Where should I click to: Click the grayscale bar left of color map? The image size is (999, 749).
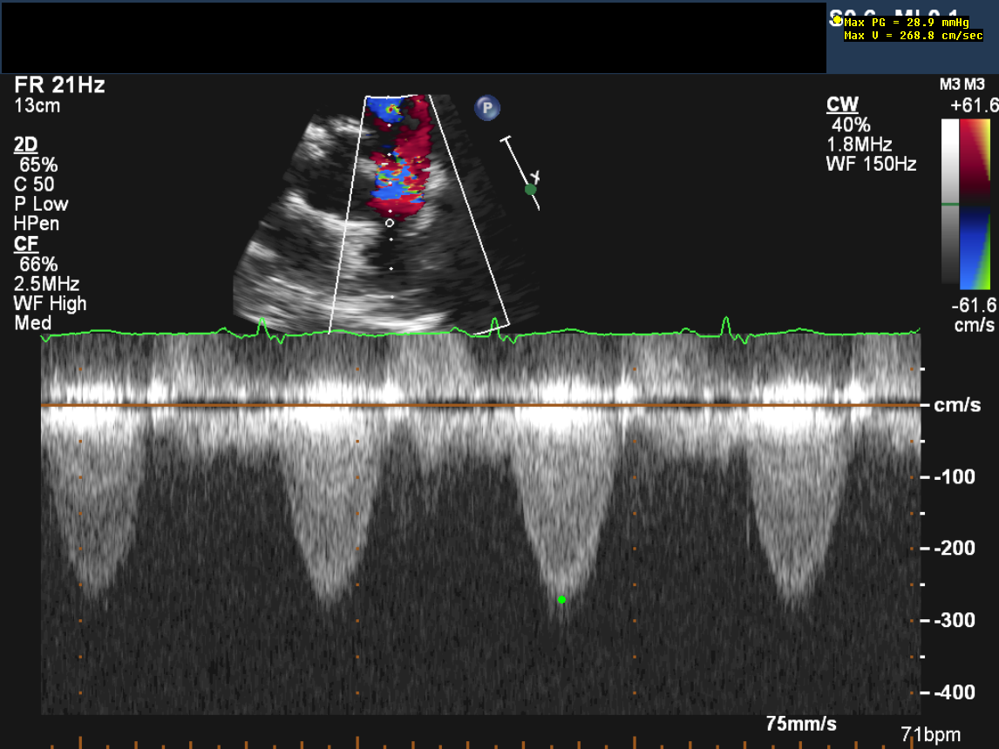click(949, 202)
